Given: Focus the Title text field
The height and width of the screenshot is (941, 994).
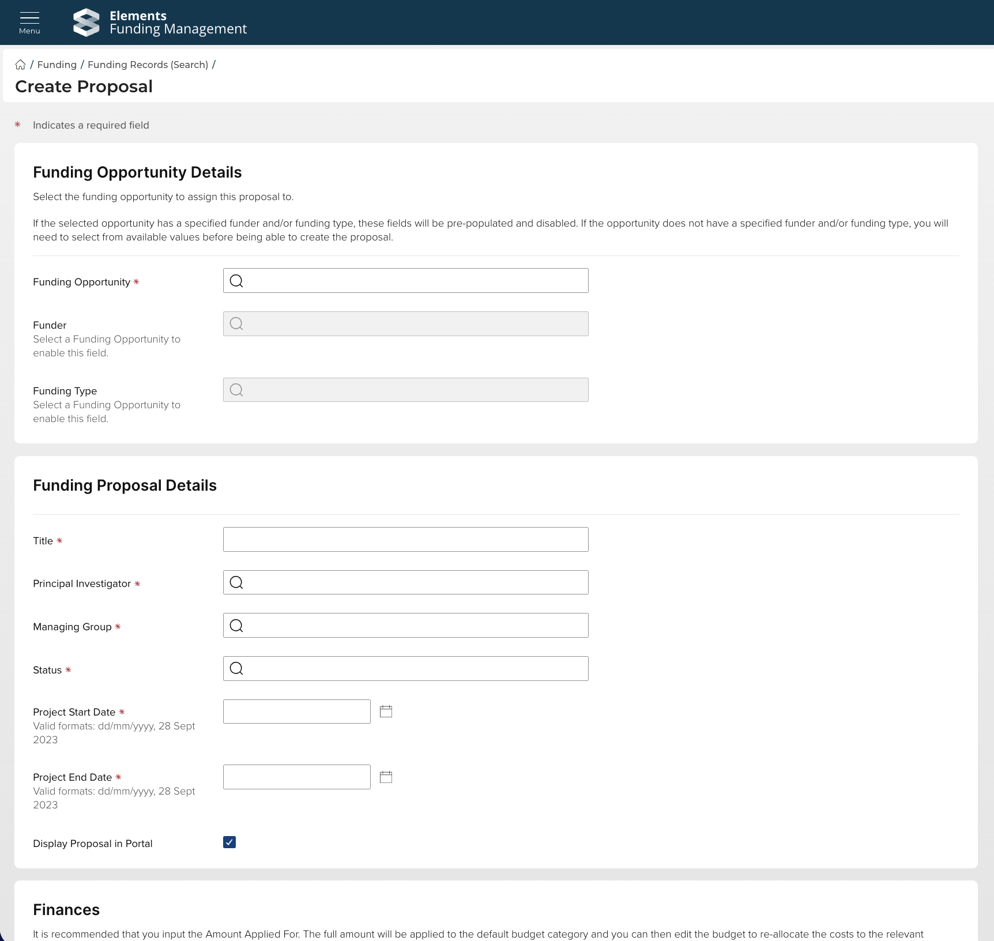Looking at the screenshot, I should [x=405, y=540].
